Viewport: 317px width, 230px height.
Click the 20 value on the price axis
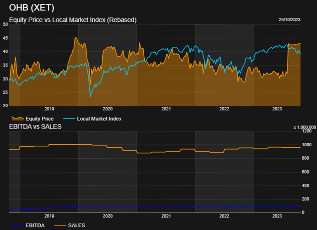click(6, 106)
